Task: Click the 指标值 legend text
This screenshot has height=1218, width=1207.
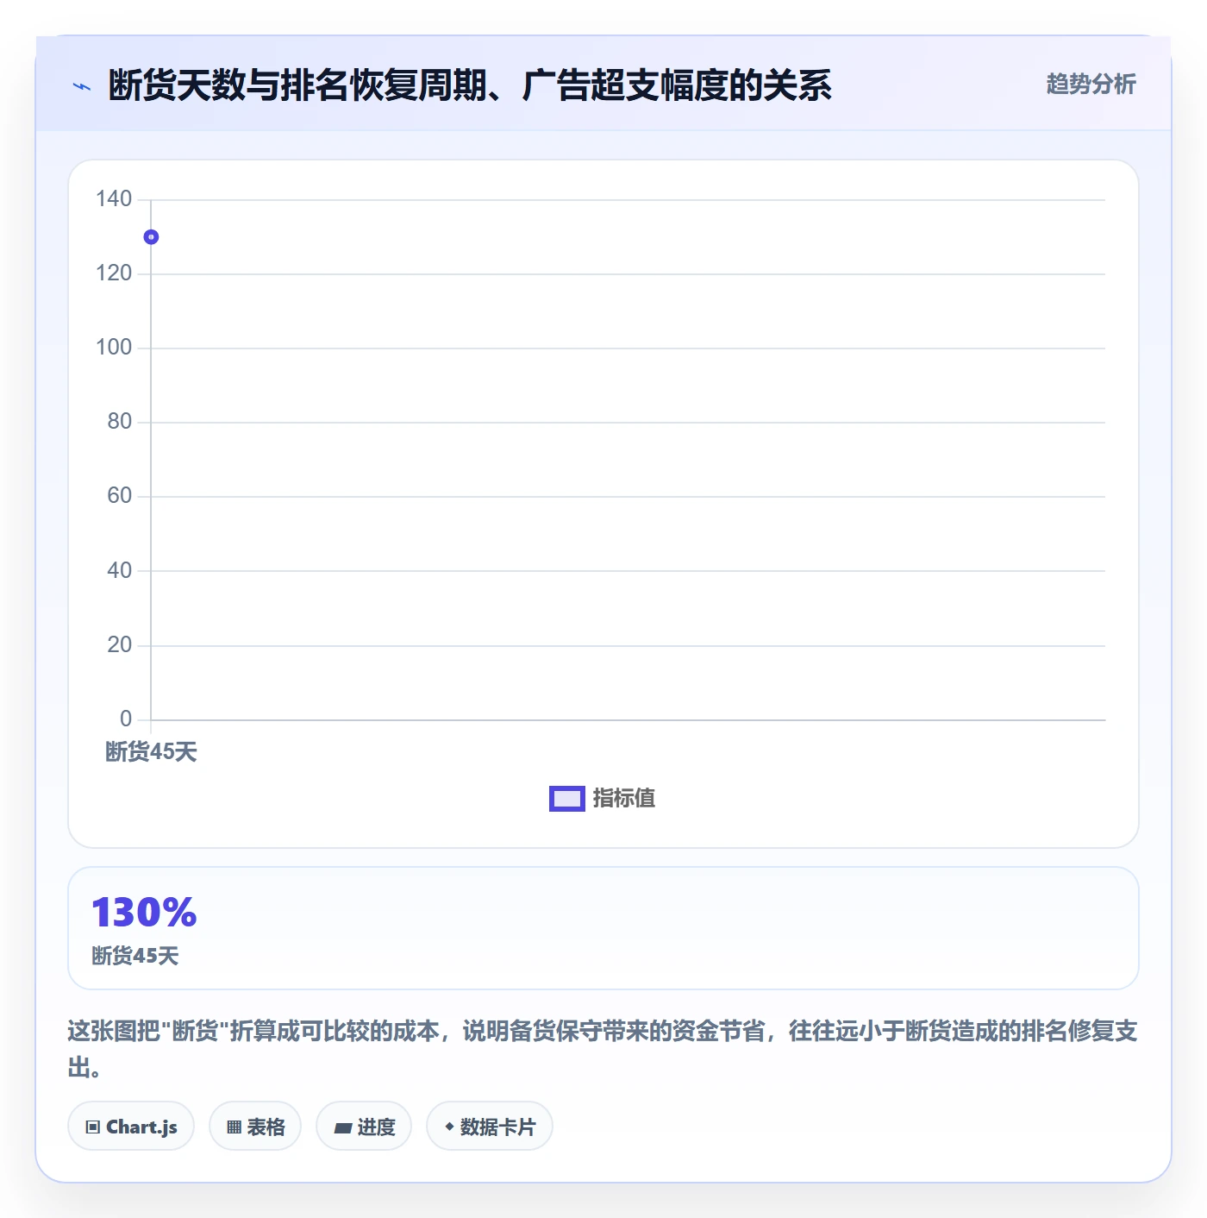Action: 624,799
